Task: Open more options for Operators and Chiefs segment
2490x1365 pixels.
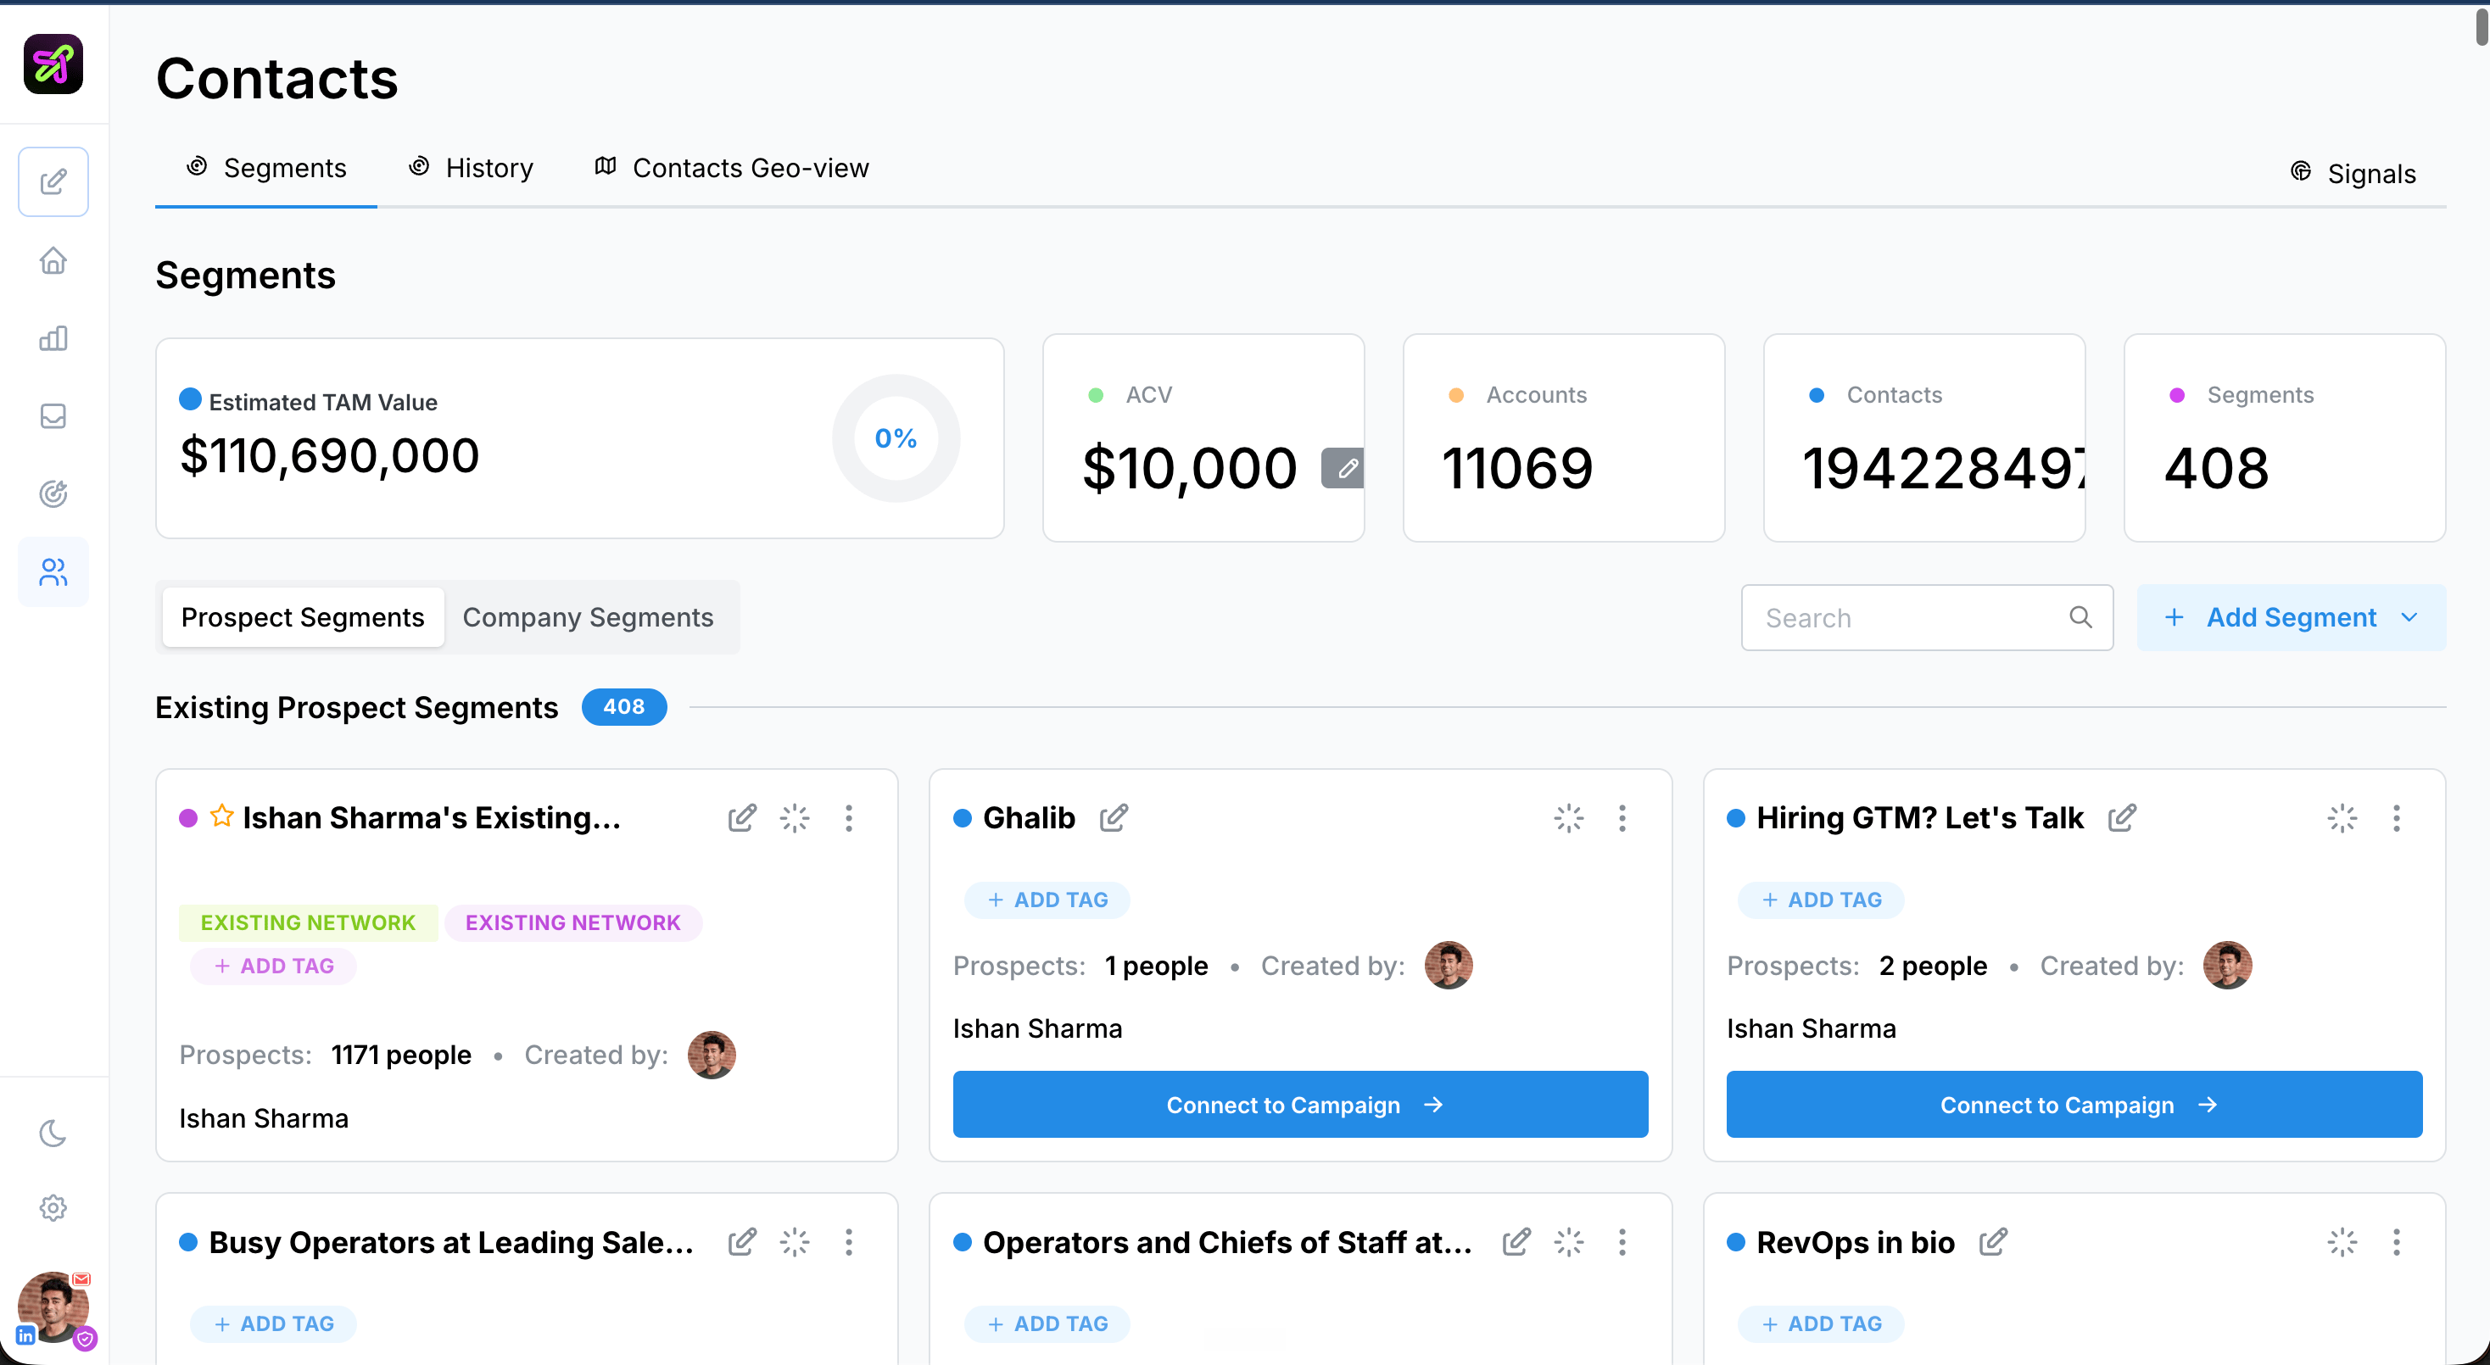Action: 1622,1241
